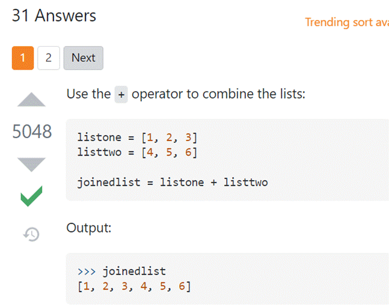
Task: Click the Next page button
Action: 84,58
